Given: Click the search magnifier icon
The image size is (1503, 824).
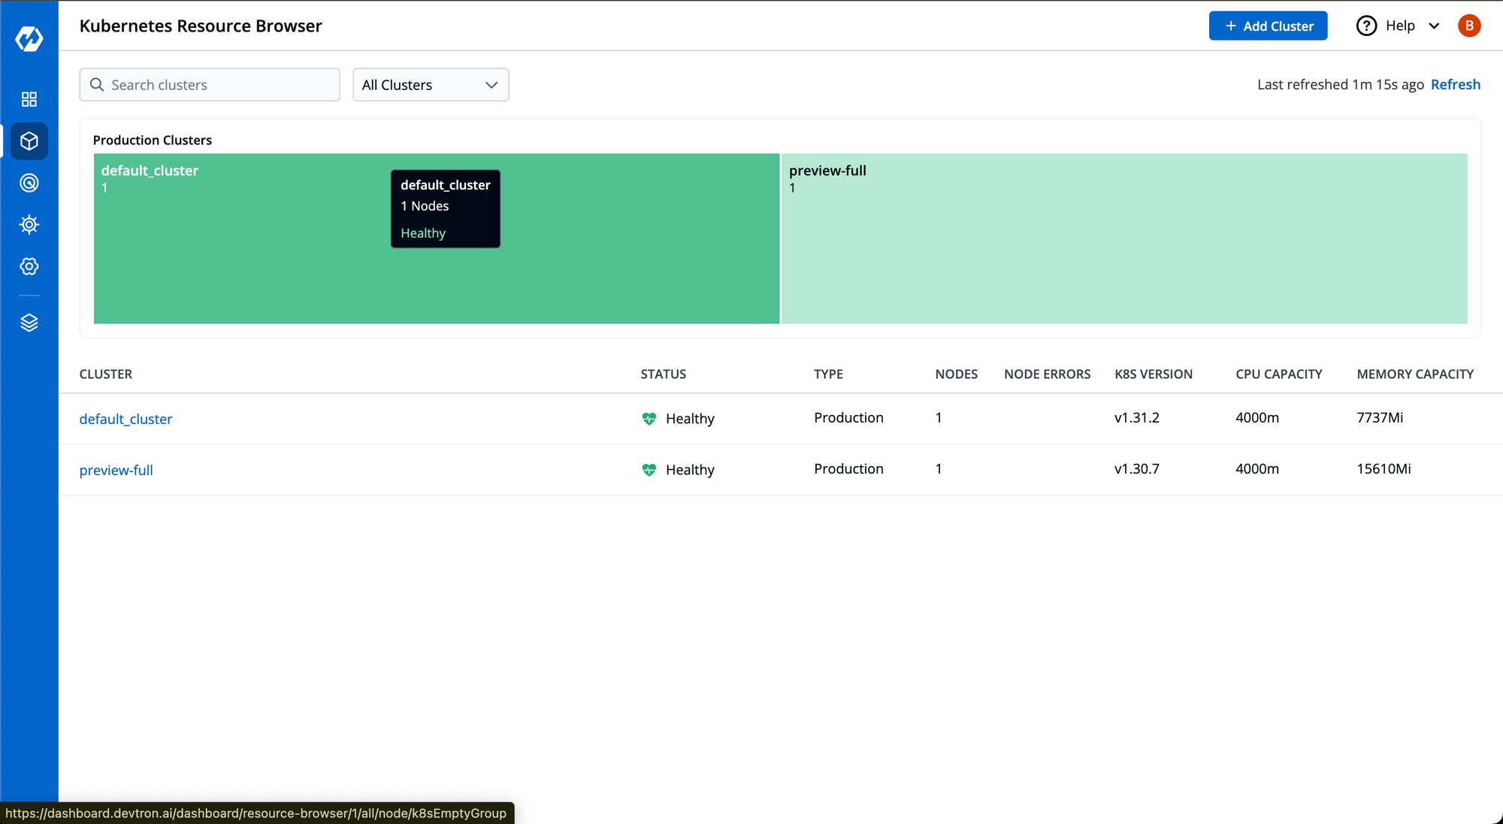Looking at the screenshot, I should (97, 85).
